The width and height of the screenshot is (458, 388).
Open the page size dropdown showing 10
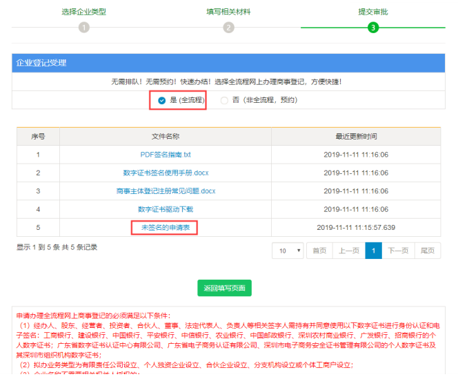pos(288,251)
